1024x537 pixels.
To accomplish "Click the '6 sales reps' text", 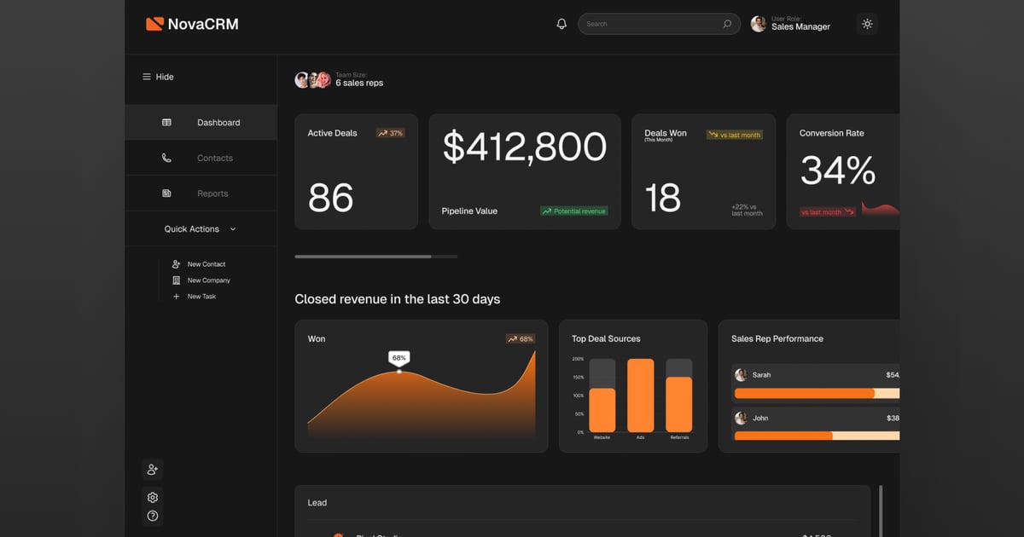I will coord(359,84).
